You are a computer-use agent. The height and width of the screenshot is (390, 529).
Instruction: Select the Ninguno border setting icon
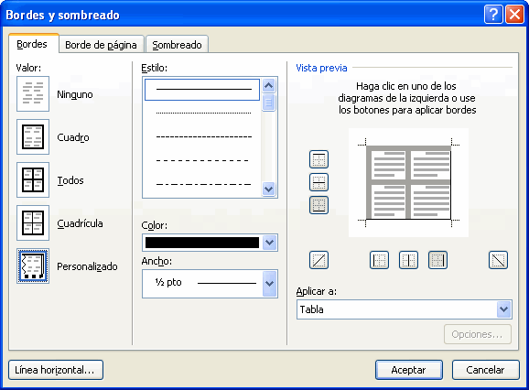point(33,93)
